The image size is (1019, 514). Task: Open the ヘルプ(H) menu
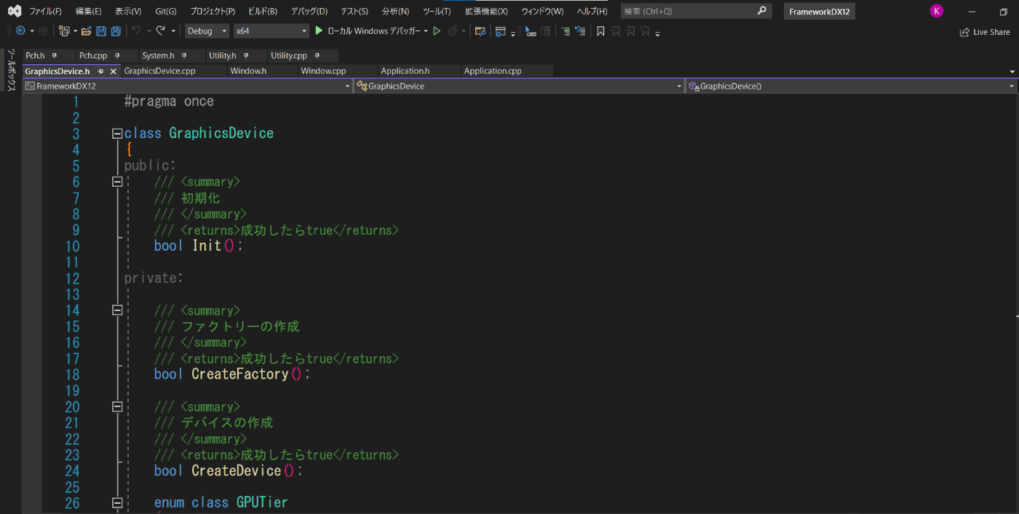click(x=592, y=11)
